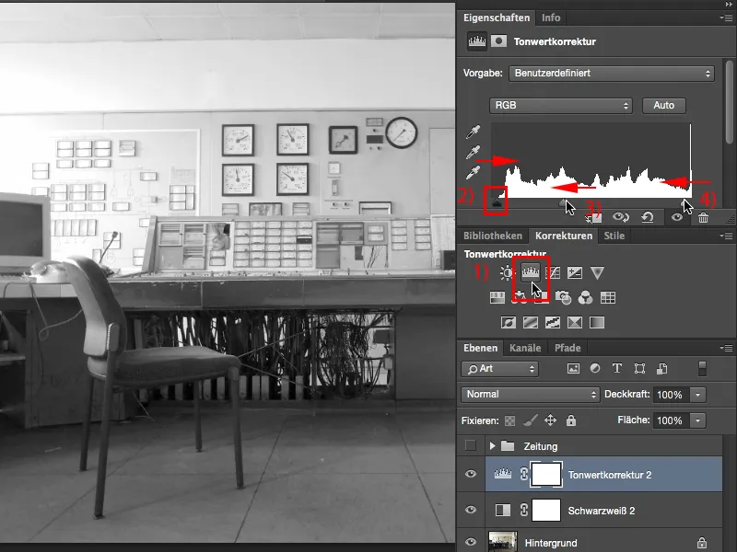Hide the Hintergrund layer
Image resolution: width=737 pixels, height=552 pixels.
pyautogui.click(x=471, y=543)
